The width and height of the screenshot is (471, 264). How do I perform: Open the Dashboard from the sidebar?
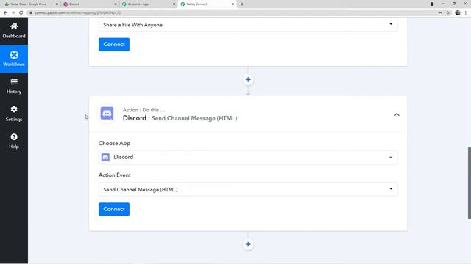click(14, 31)
